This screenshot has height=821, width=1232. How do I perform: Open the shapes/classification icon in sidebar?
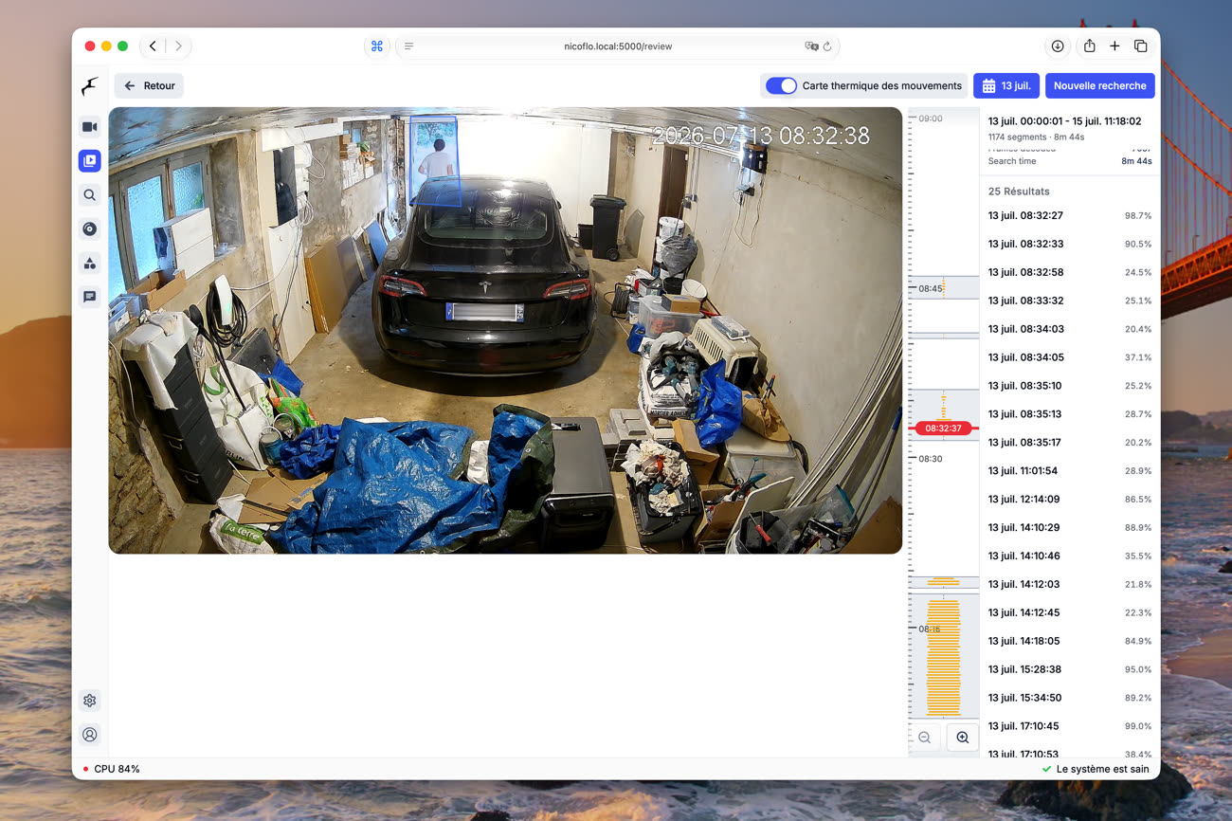89,263
